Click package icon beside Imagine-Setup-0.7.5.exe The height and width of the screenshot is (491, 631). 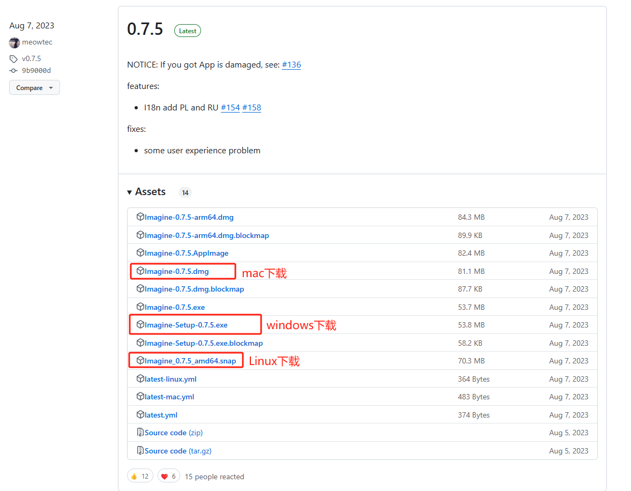[x=140, y=324]
